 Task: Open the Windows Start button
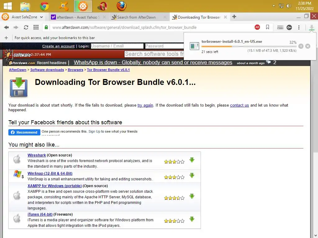pyautogui.click(x=8, y=6)
